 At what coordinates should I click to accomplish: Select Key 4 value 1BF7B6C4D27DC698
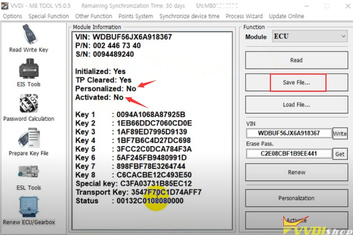pos(154,140)
